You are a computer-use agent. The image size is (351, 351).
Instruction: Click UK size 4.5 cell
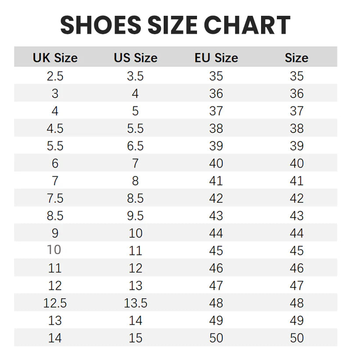[x=55, y=129]
